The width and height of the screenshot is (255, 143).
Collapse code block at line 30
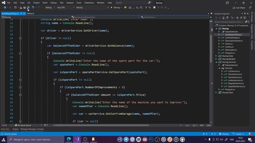20,80
